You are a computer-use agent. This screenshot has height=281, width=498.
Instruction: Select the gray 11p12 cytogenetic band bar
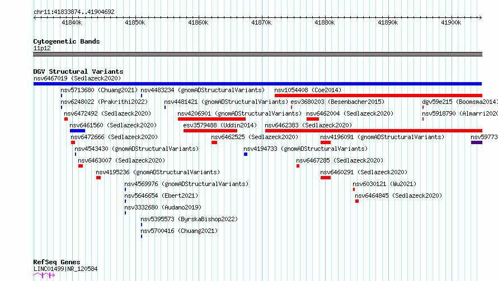[257, 54]
